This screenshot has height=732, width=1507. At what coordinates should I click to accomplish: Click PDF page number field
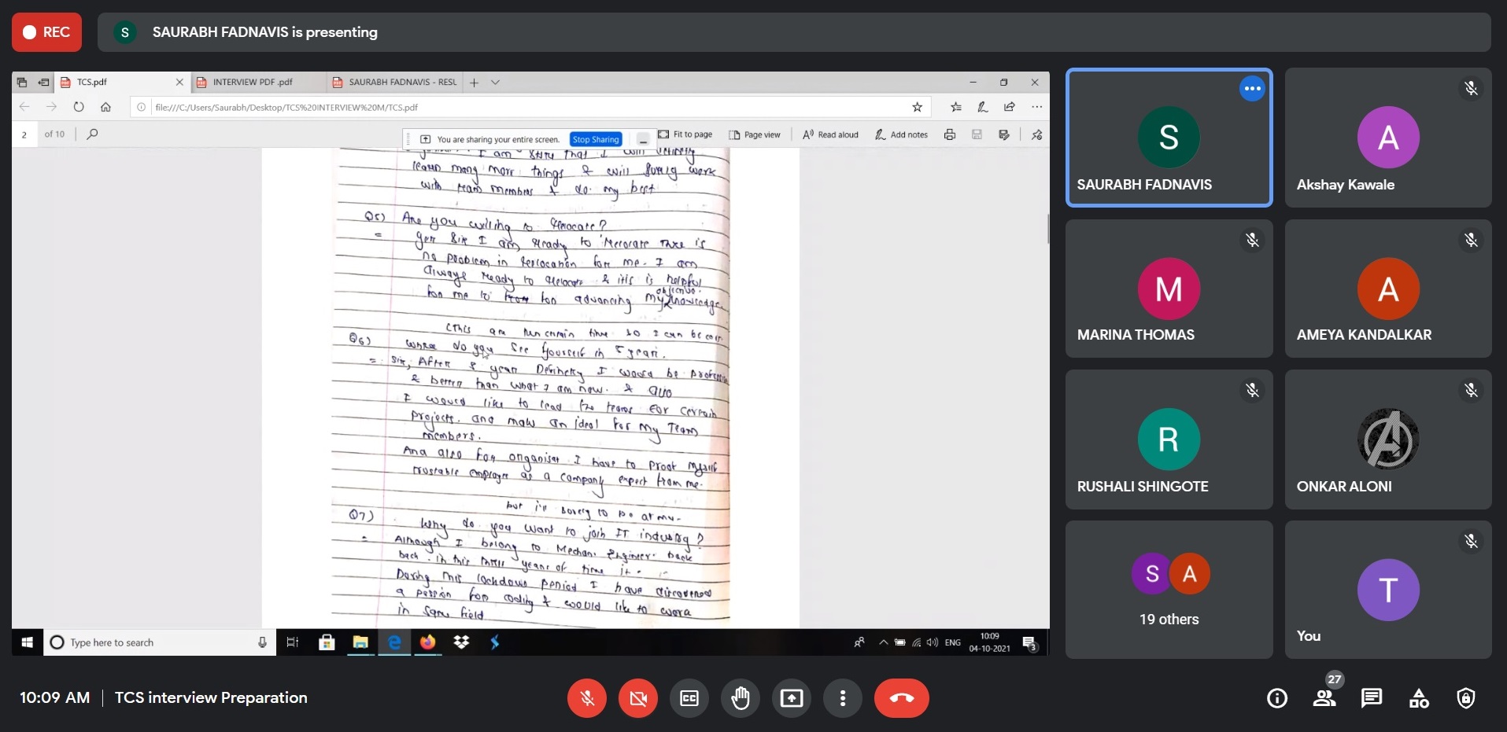(24, 134)
